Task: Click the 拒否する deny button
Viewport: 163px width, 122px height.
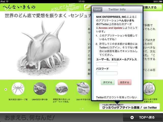Action: click(125, 82)
